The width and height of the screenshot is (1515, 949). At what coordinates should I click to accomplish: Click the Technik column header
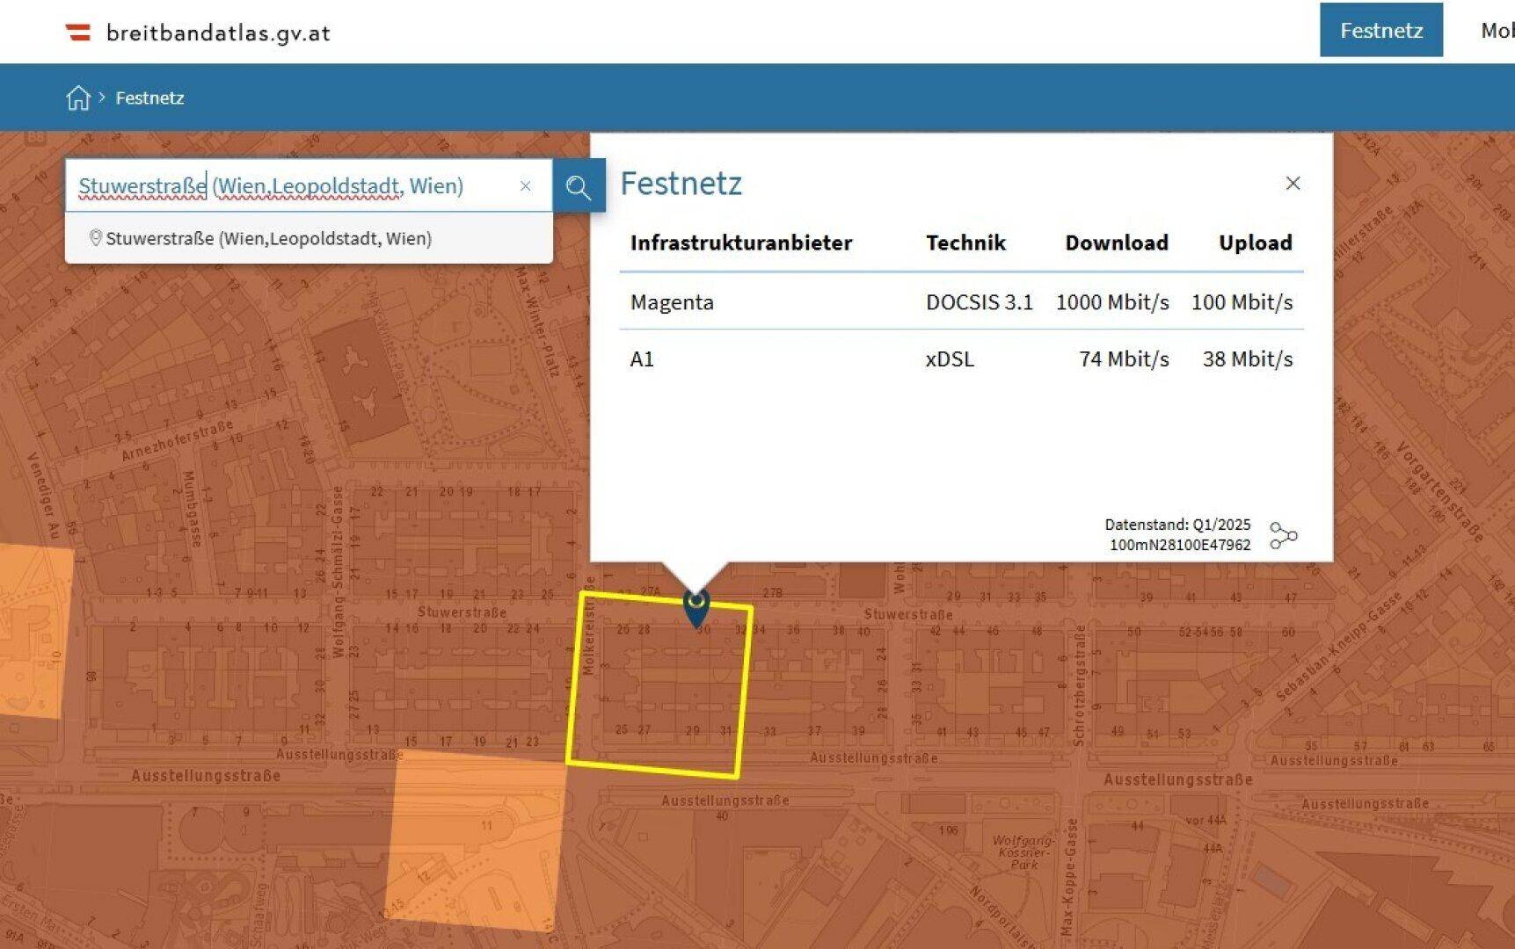[965, 243]
